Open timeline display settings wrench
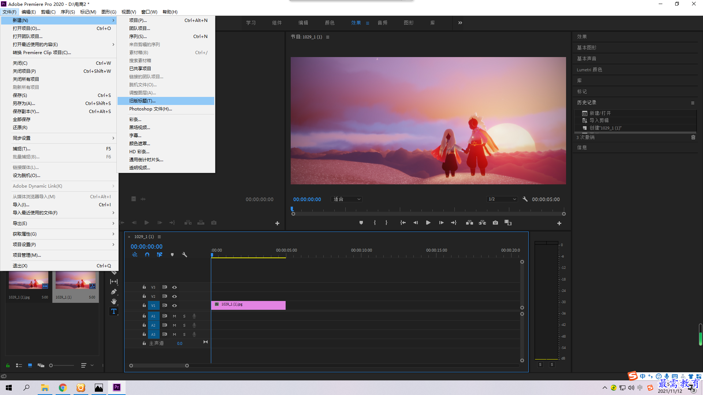This screenshot has width=703, height=395. (185, 255)
